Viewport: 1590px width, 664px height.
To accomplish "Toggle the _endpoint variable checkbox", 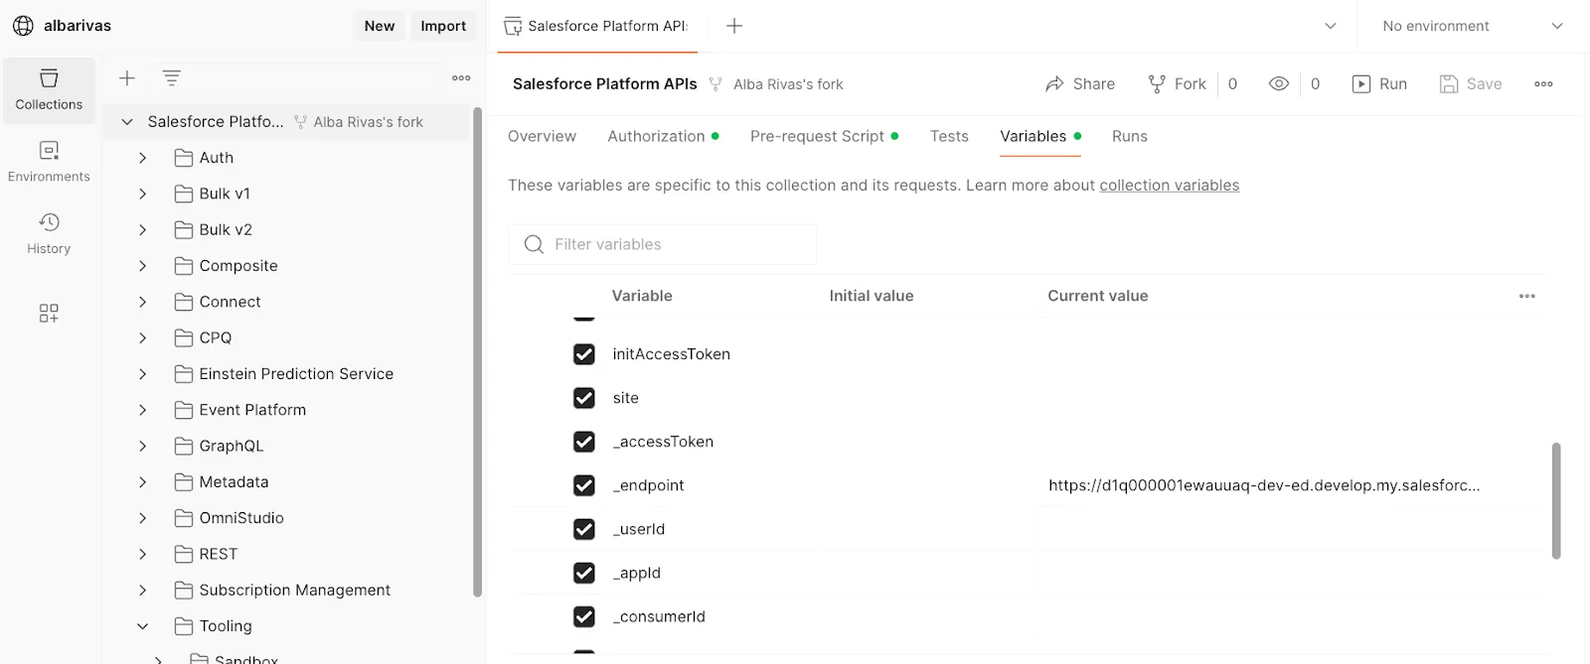I will tap(584, 485).
